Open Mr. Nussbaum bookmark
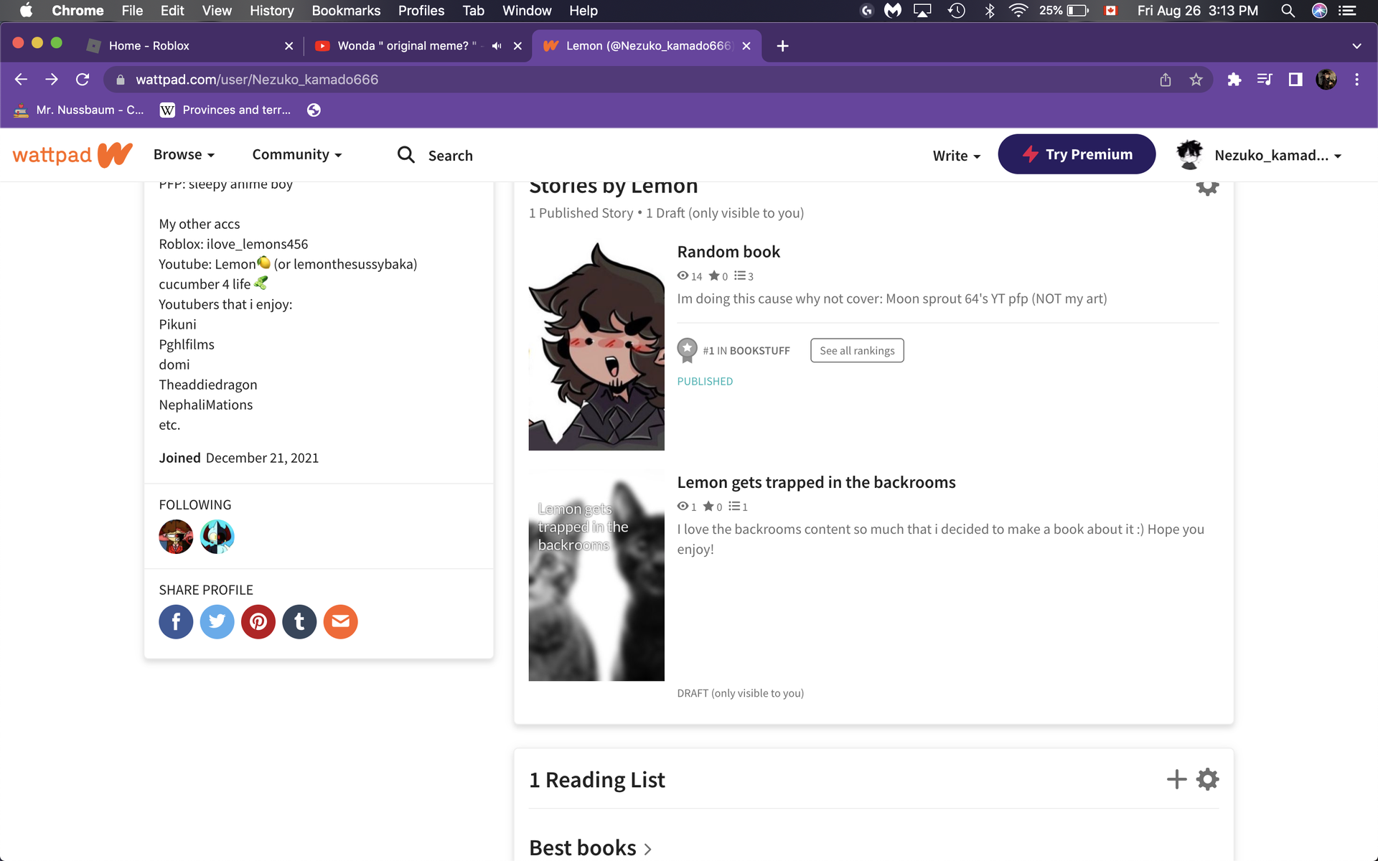 click(x=79, y=110)
